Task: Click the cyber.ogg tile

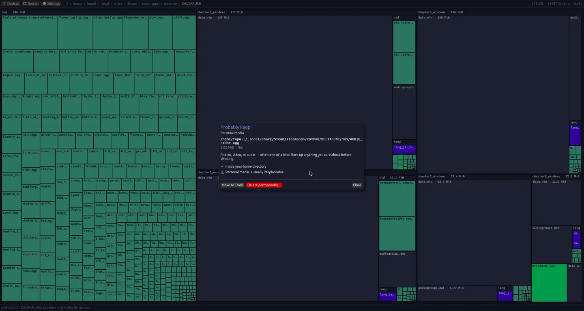Action: [12, 220]
